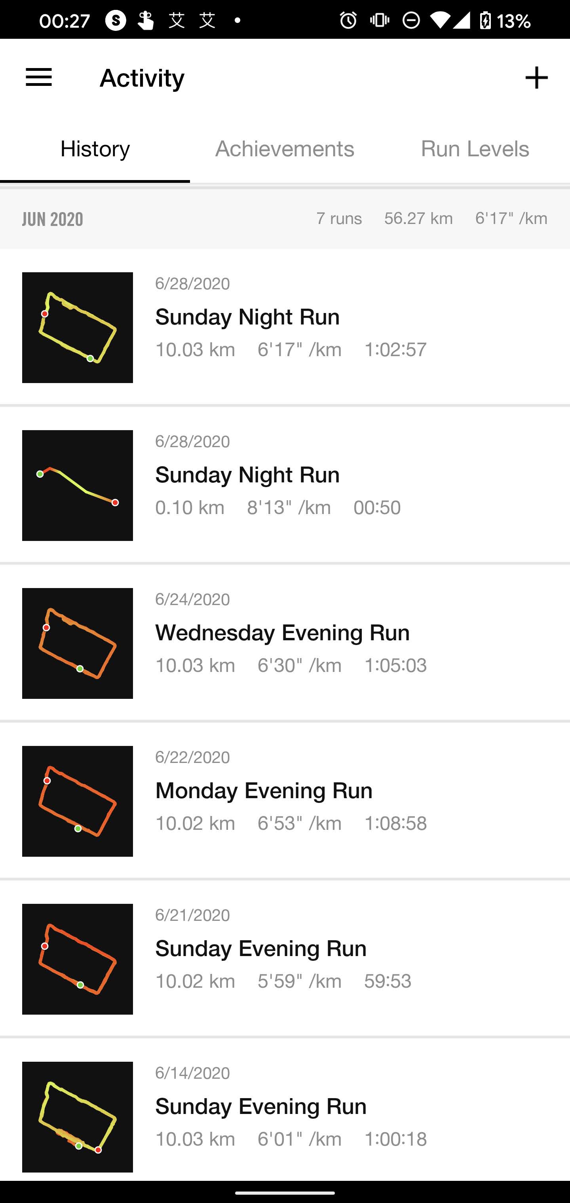
Task: Select the Wednesday Evening Run entry title
Action: (282, 633)
